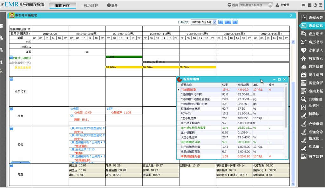The image size is (325, 188).
Task: Collapse the 检查 section
Action: pos(11,109)
